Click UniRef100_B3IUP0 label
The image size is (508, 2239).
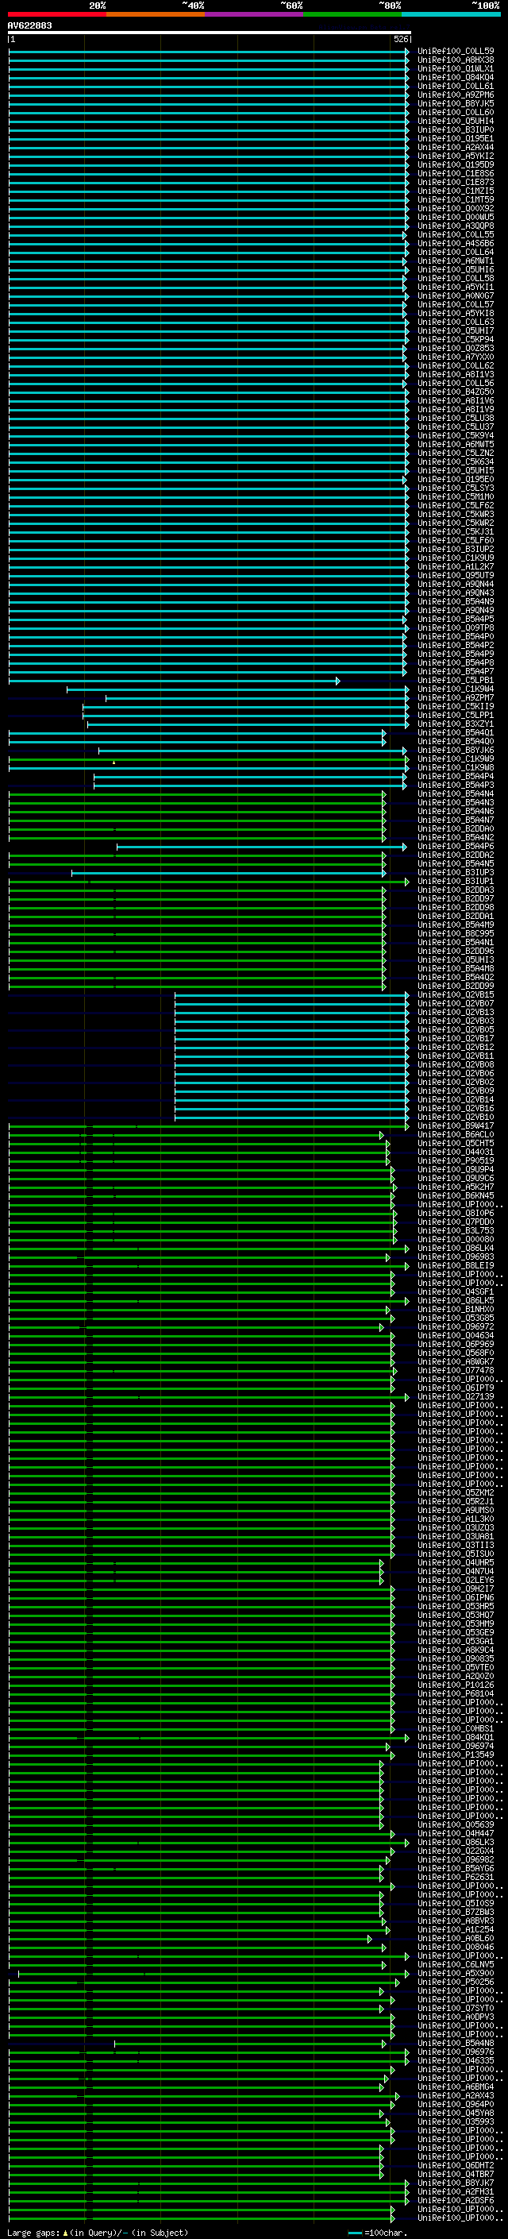456,129
